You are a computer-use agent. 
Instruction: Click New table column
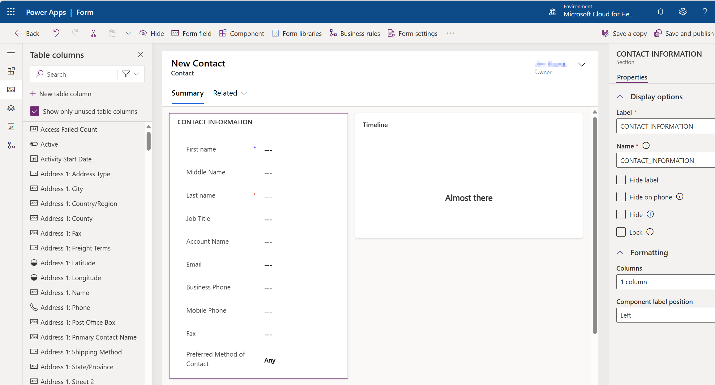point(61,94)
